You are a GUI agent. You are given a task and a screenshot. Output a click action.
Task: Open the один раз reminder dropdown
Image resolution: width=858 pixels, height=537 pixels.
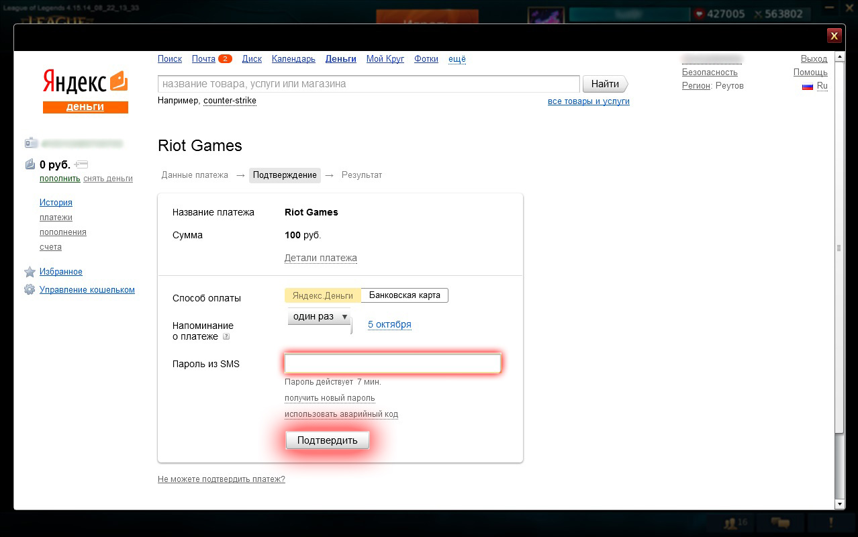click(320, 317)
